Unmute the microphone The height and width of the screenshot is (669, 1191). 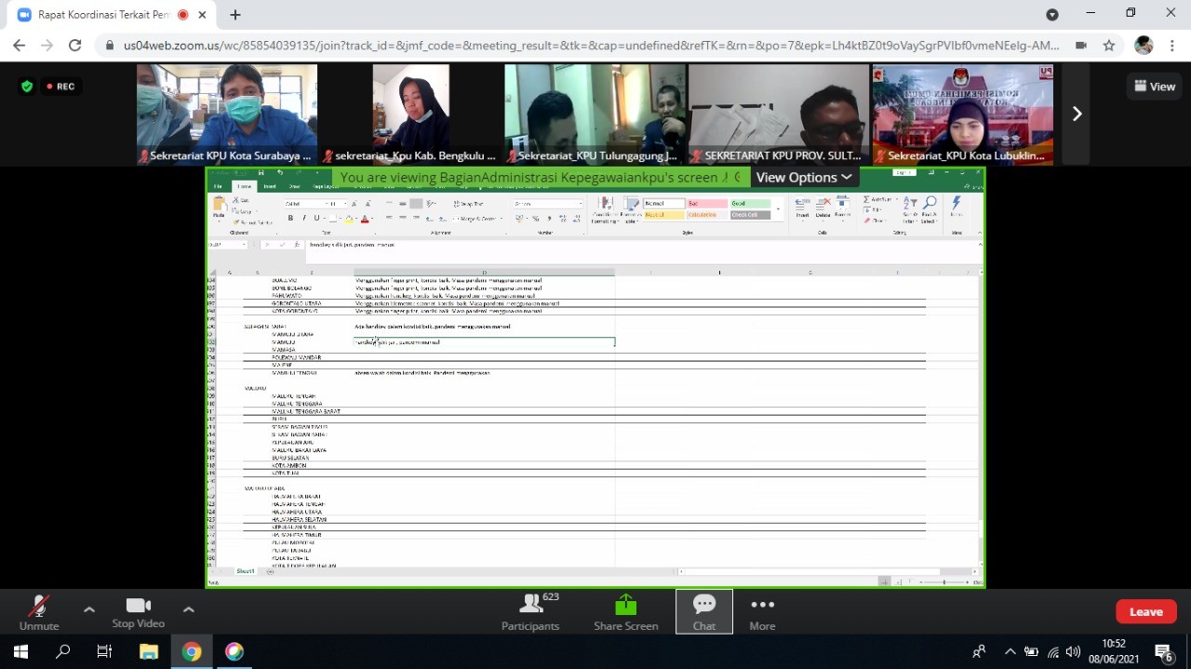pyautogui.click(x=38, y=611)
